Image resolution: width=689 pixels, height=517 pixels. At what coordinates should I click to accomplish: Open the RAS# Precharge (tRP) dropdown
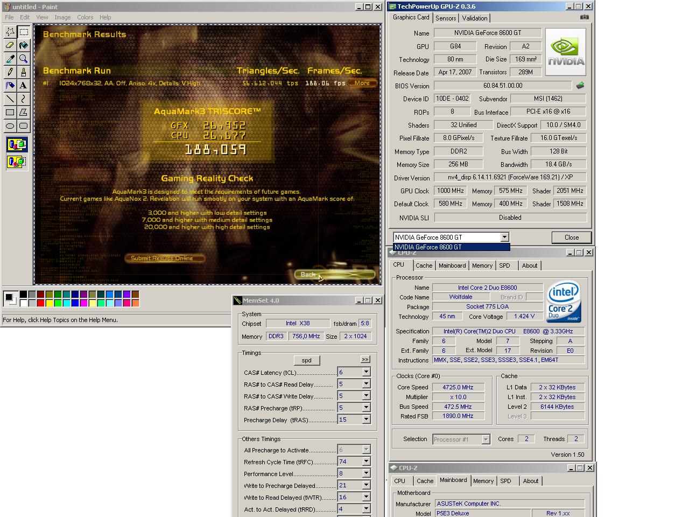click(366, 408)
